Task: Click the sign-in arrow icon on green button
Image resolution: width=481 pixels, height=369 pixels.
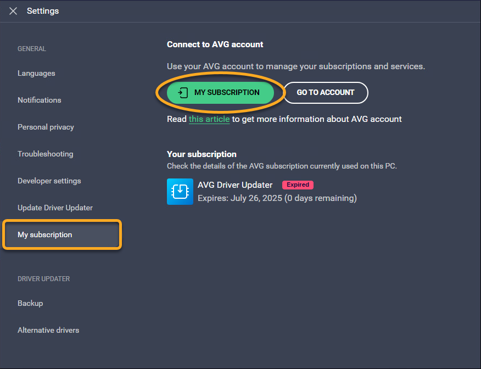Action: point(183,93)
